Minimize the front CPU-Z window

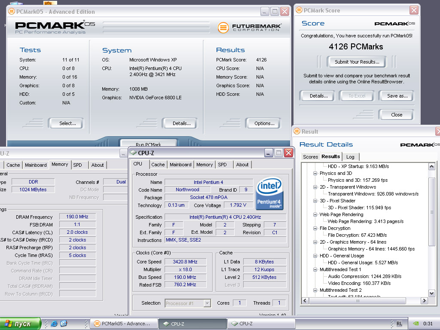(268, 153)
